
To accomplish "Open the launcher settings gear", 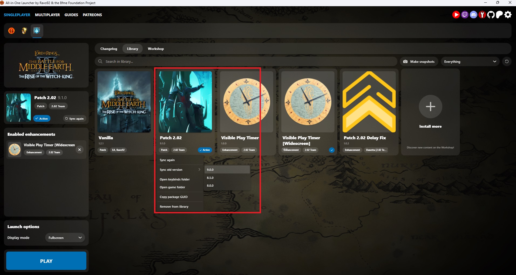I will pyautogui.click(x=508, y=15).
